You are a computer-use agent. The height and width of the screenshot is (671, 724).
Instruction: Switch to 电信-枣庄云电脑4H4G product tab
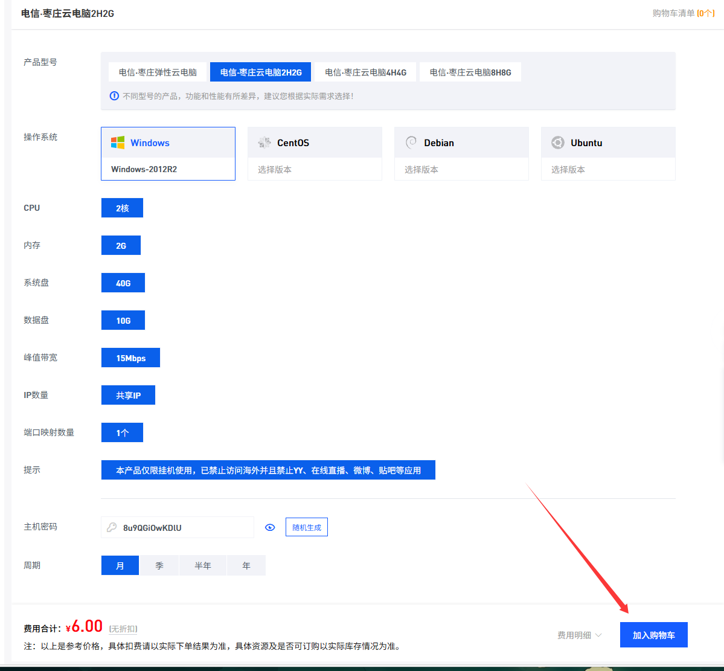tap(365, 72)
